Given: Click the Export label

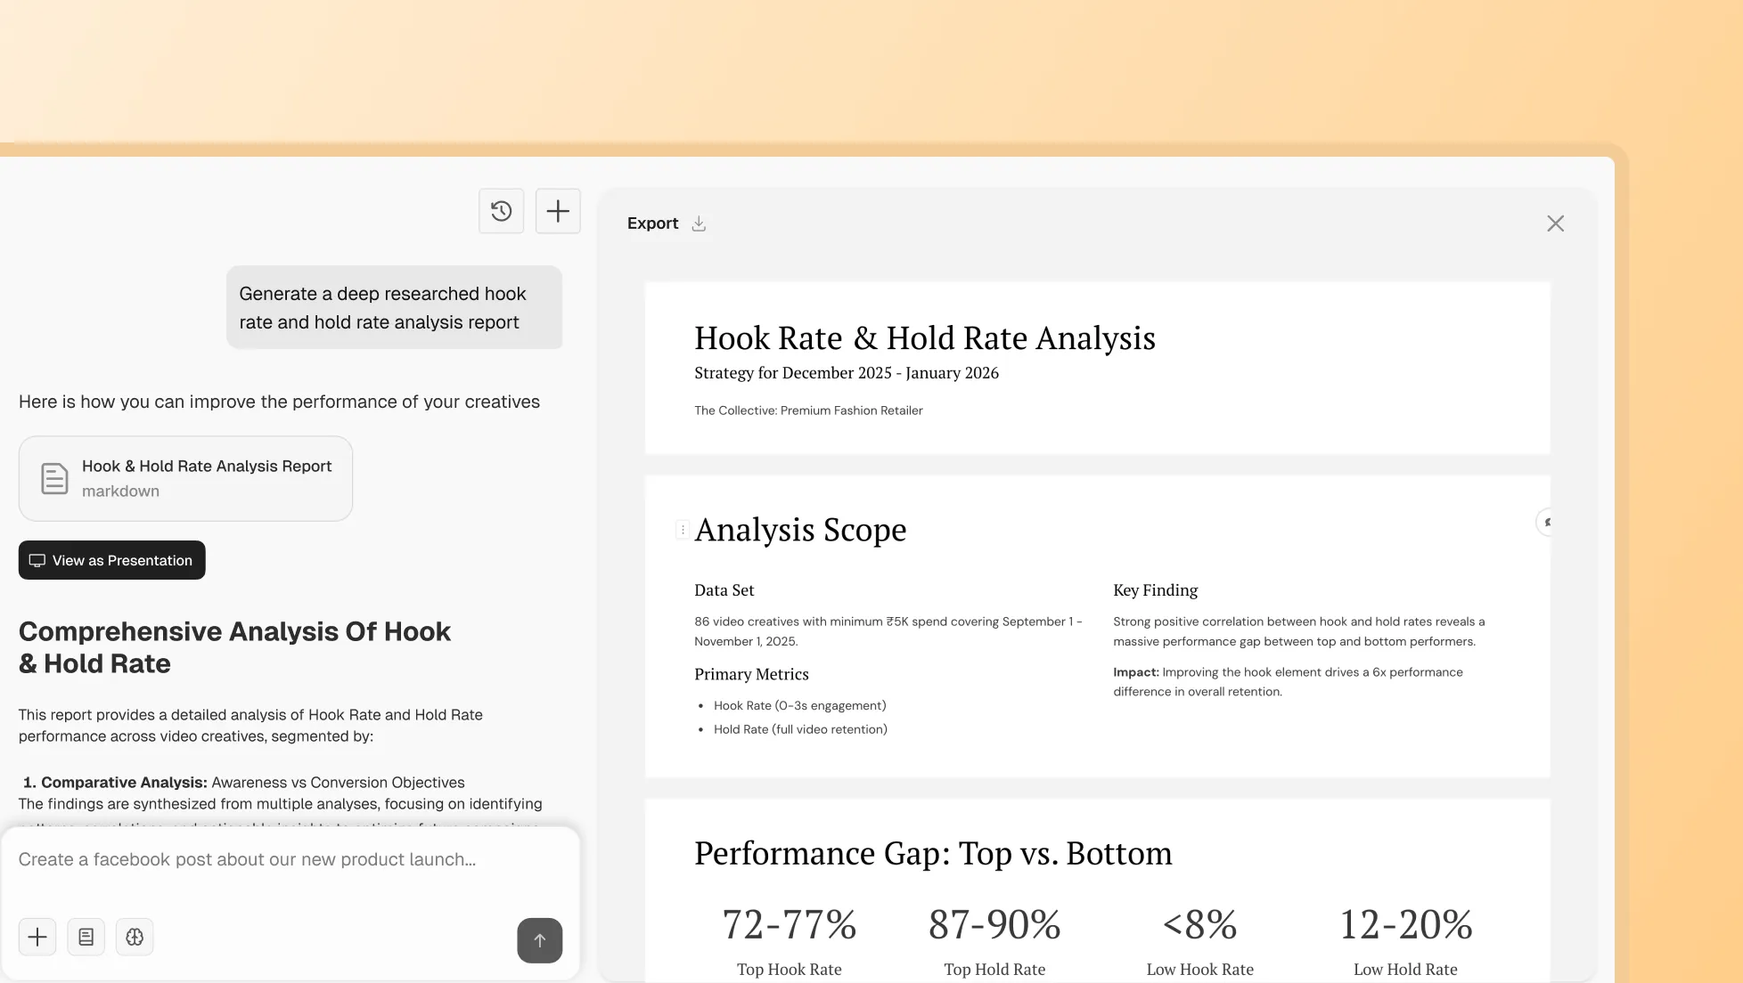Looking at the screenshot, I should pos(652,223).
